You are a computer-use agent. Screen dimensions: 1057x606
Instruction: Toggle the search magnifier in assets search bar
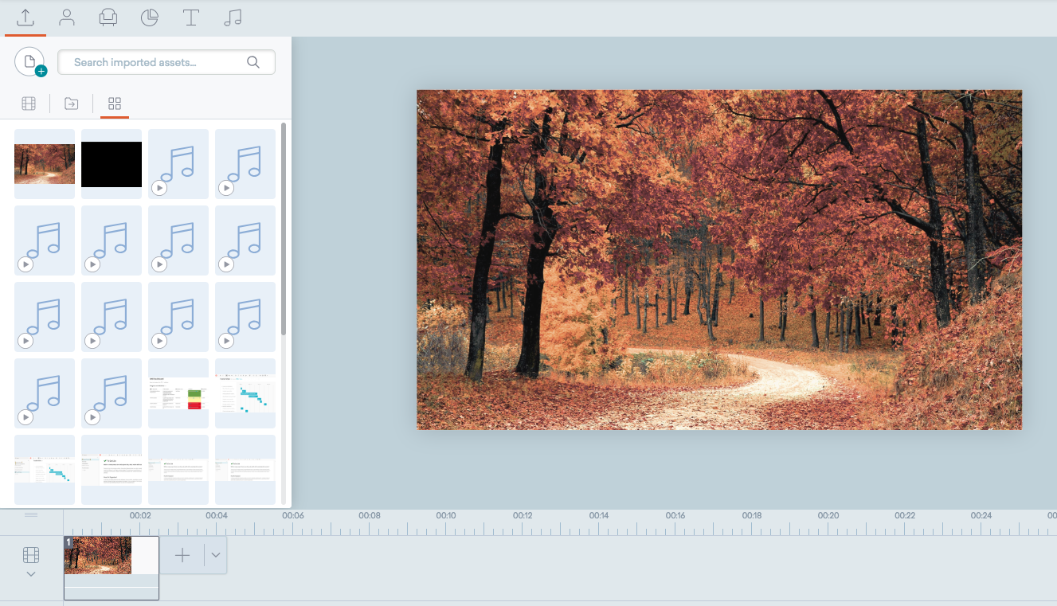coord(253,62)
